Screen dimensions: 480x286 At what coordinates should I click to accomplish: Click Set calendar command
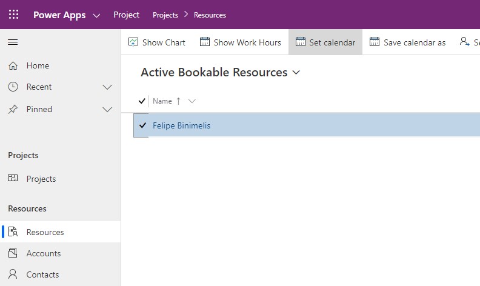325,42
